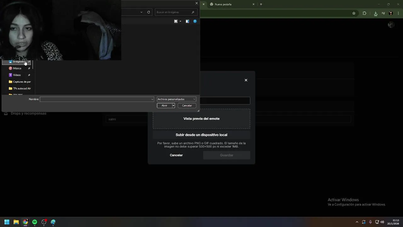This screenshot has height=227, width=403.
Task: Expand the view options arrow
Action: pyautogui.click(x=180, y=21)
